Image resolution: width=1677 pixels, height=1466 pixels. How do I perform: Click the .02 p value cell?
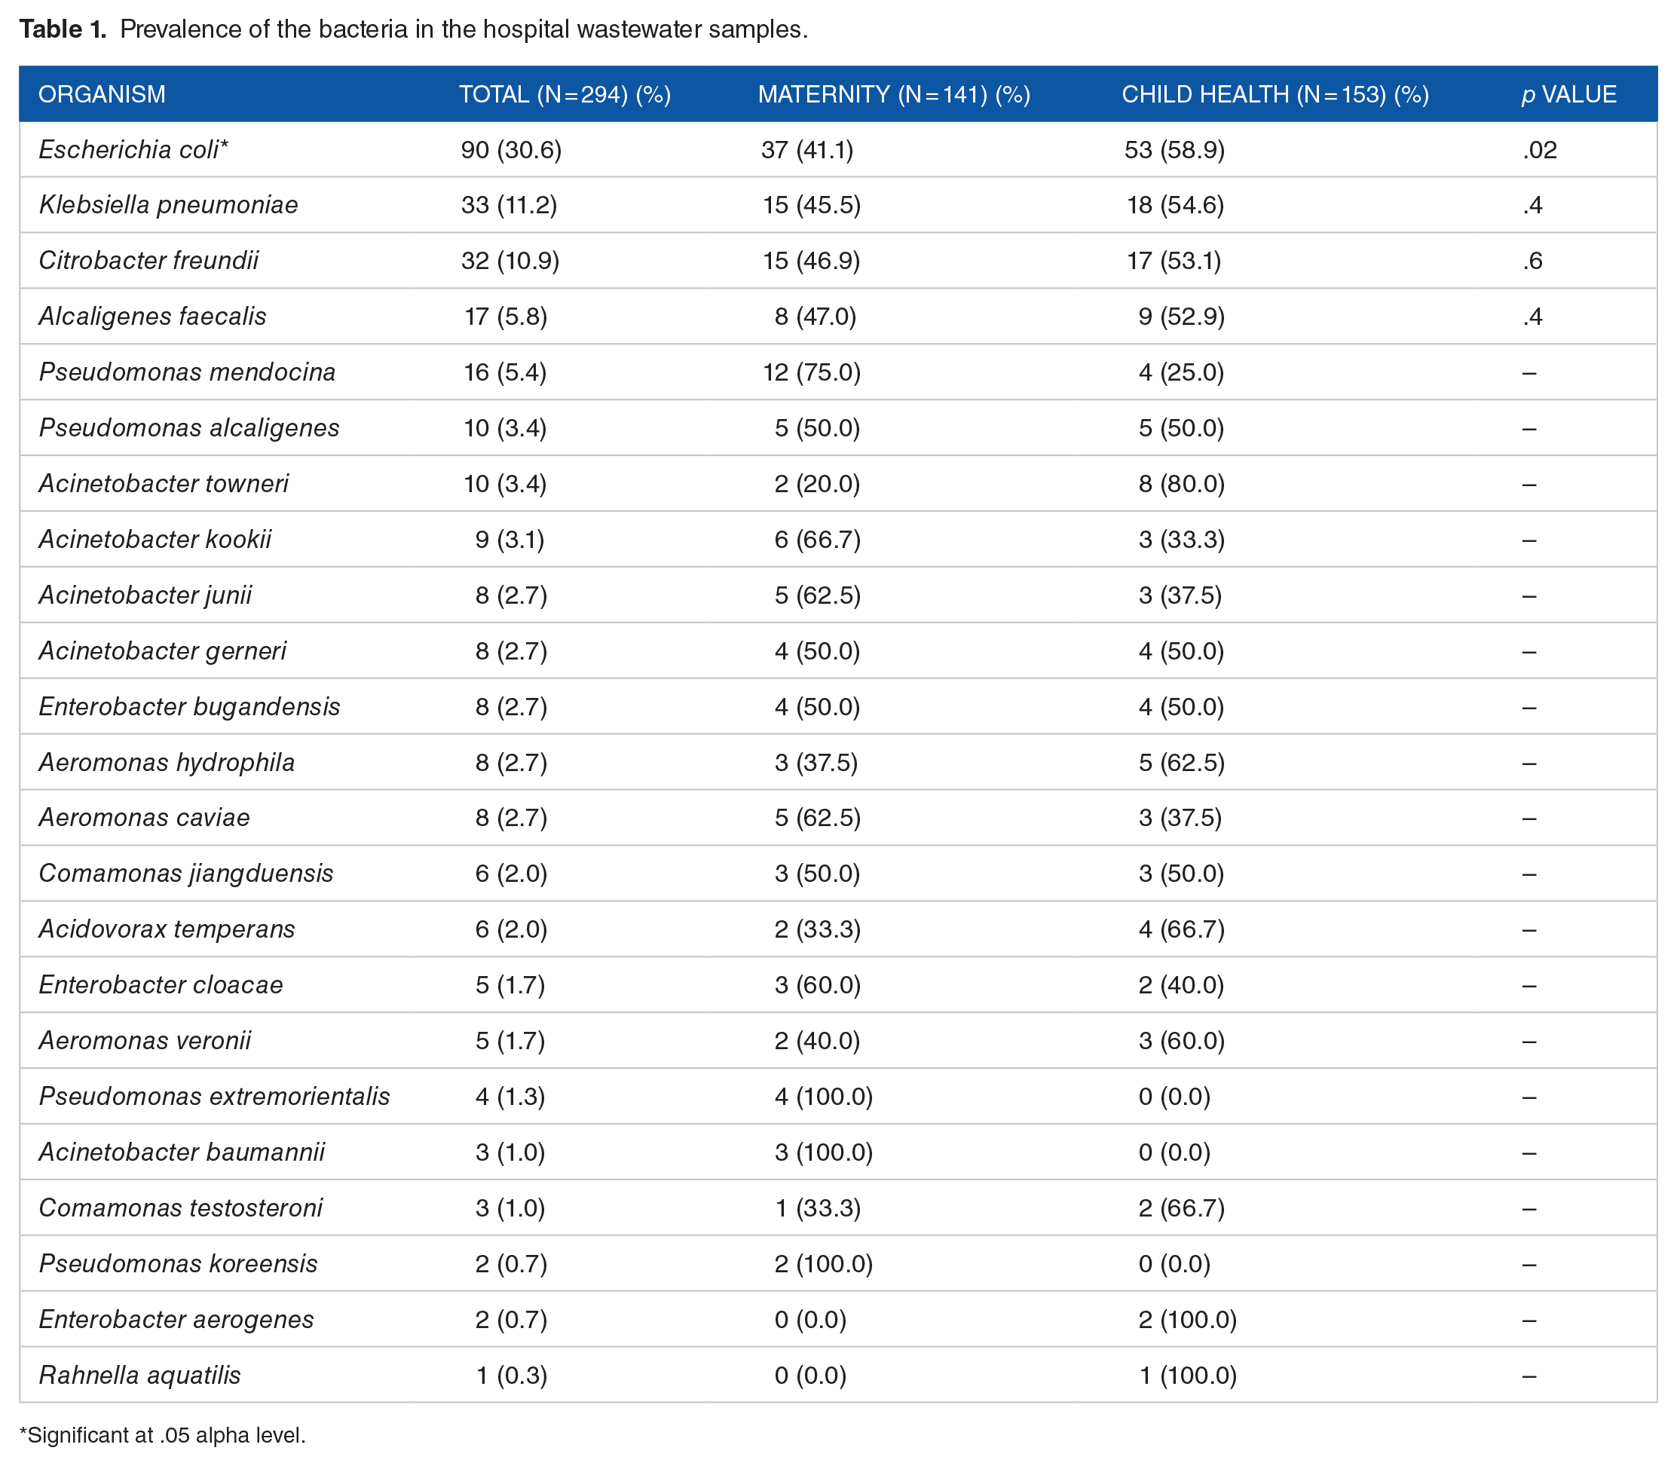pyautogui.click(x=1540, y=150)
